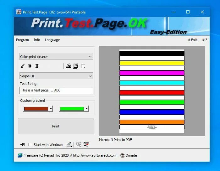Select the green gradient color swatch
This screenshot has width=220, height=171.
click(x=72, y=109)
